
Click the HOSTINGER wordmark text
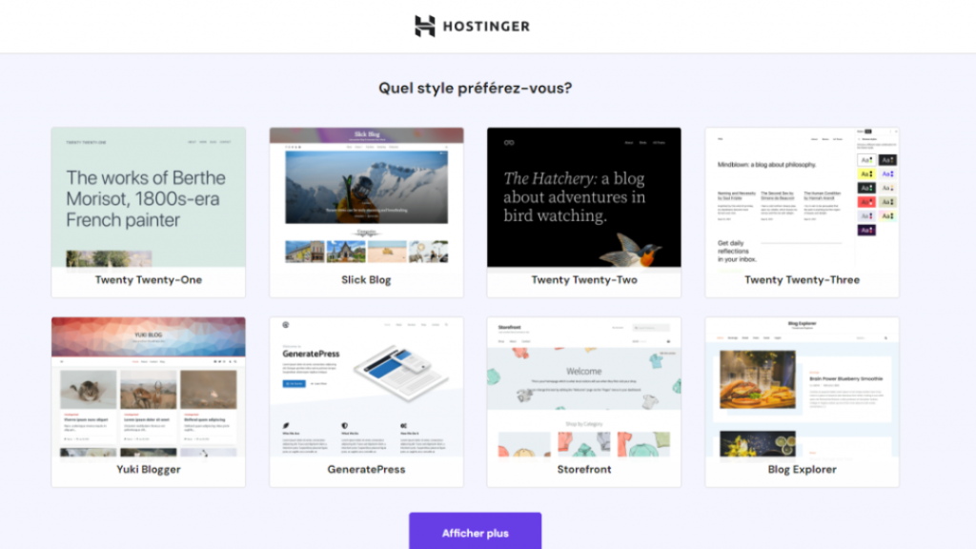point(486,26)
